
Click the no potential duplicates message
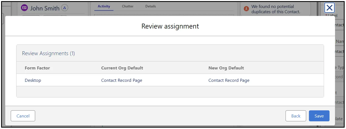point(276,9)
